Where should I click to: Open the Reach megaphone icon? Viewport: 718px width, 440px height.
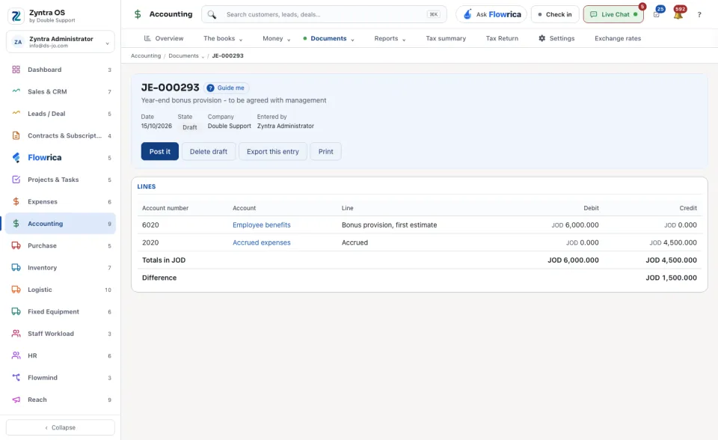tap(16, 400)
